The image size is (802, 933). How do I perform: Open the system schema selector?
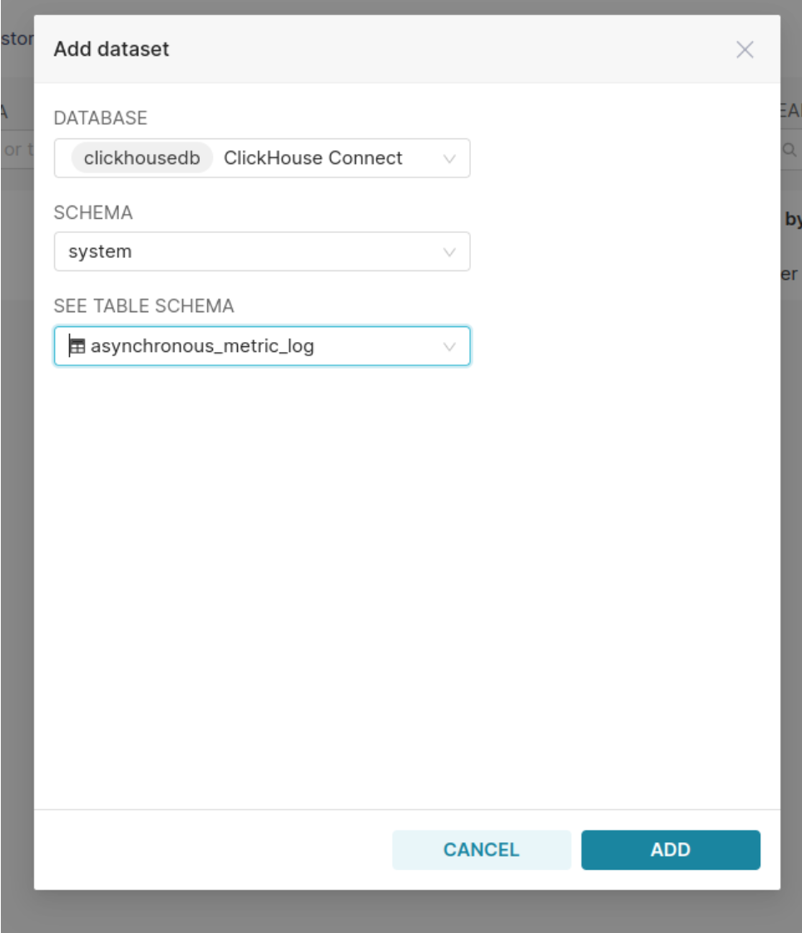point(262,251)
